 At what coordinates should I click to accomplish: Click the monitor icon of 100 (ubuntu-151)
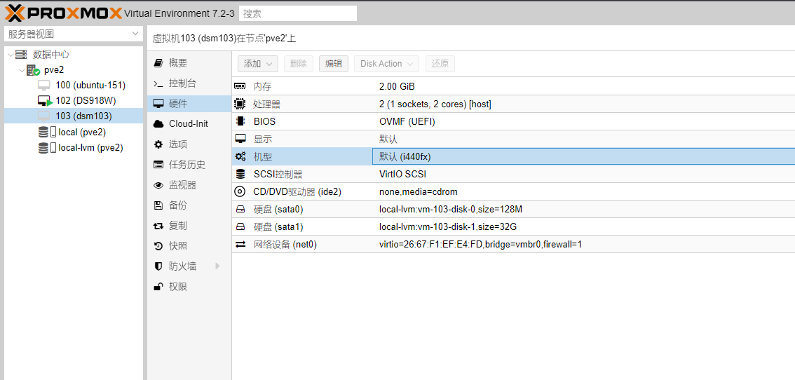[44, 86]
